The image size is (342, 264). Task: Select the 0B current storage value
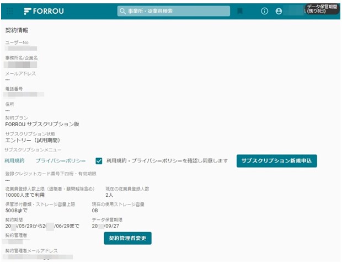point(95,211)
